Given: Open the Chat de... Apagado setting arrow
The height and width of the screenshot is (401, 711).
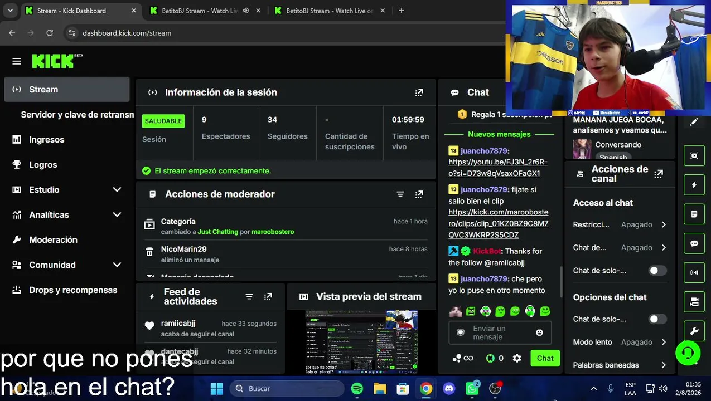Looking at the screenshot, I should pyautogui.click(x=664, y=248).
